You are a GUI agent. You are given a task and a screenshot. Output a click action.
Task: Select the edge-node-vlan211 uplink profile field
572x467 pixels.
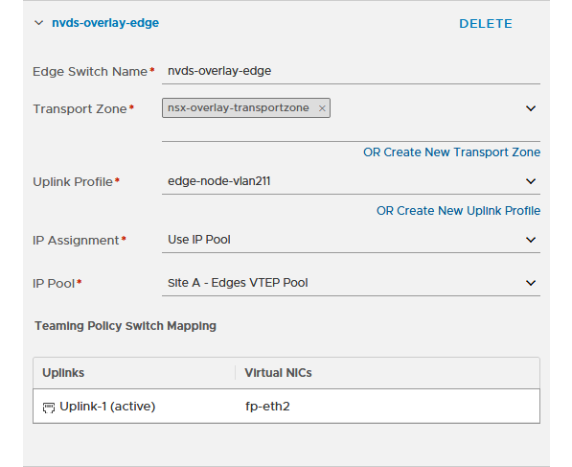351,181
